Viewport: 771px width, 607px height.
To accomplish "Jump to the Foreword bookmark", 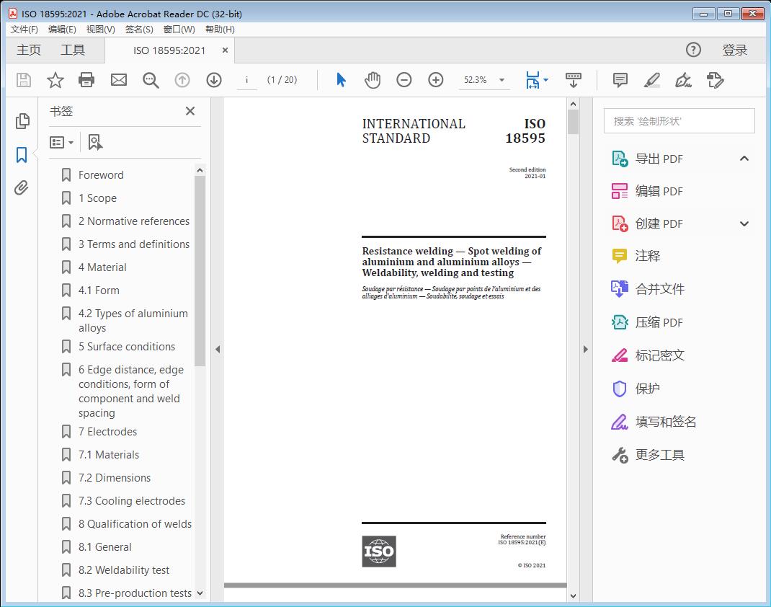I will 101,175.
